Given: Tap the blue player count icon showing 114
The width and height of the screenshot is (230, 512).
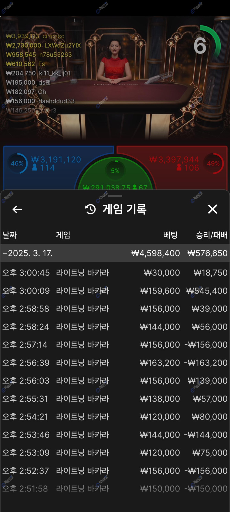Looking at the screenshot, I should (35, 167).
